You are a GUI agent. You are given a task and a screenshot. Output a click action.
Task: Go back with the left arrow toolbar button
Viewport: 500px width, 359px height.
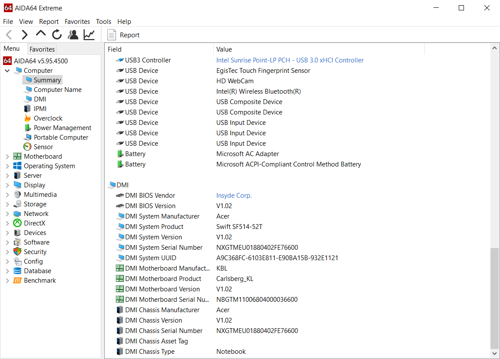pyautogui.click(x=9, y=34)
